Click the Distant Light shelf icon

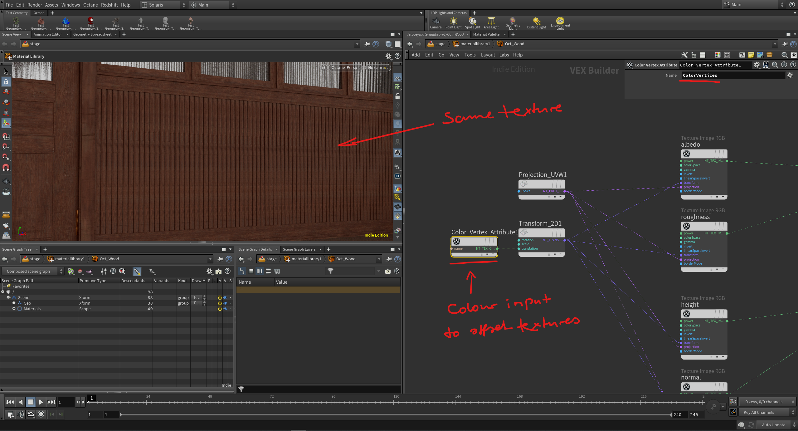536,22
